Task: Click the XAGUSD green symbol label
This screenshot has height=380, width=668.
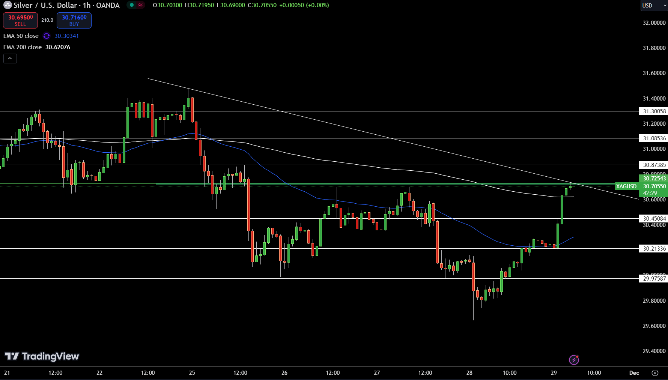Action: tap(626, 186)
